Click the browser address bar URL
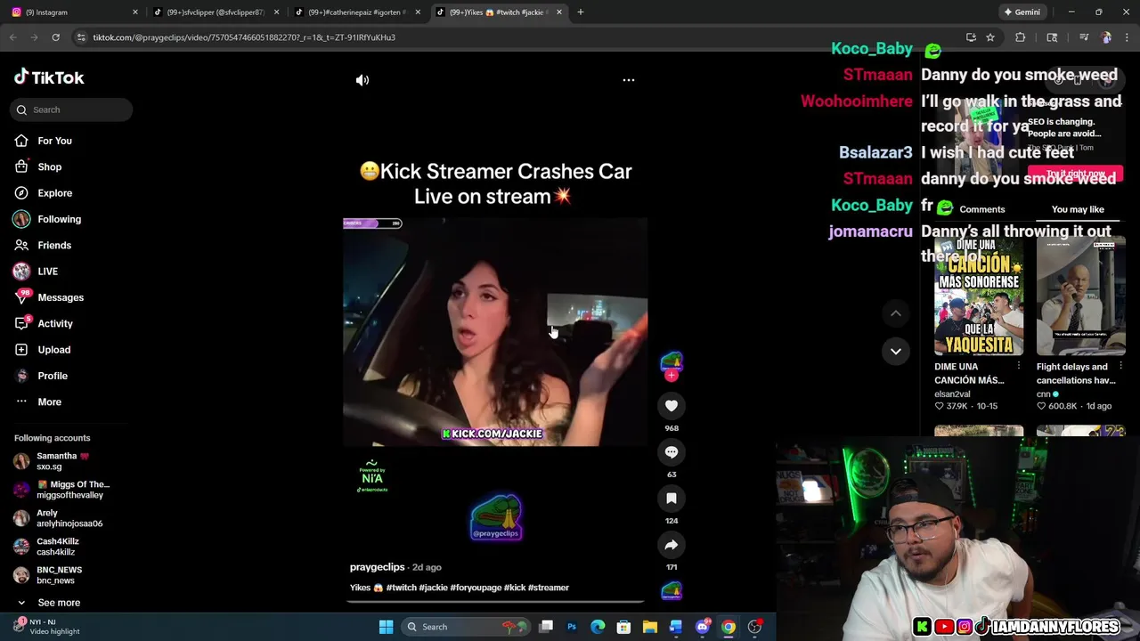 click(244, 37)
